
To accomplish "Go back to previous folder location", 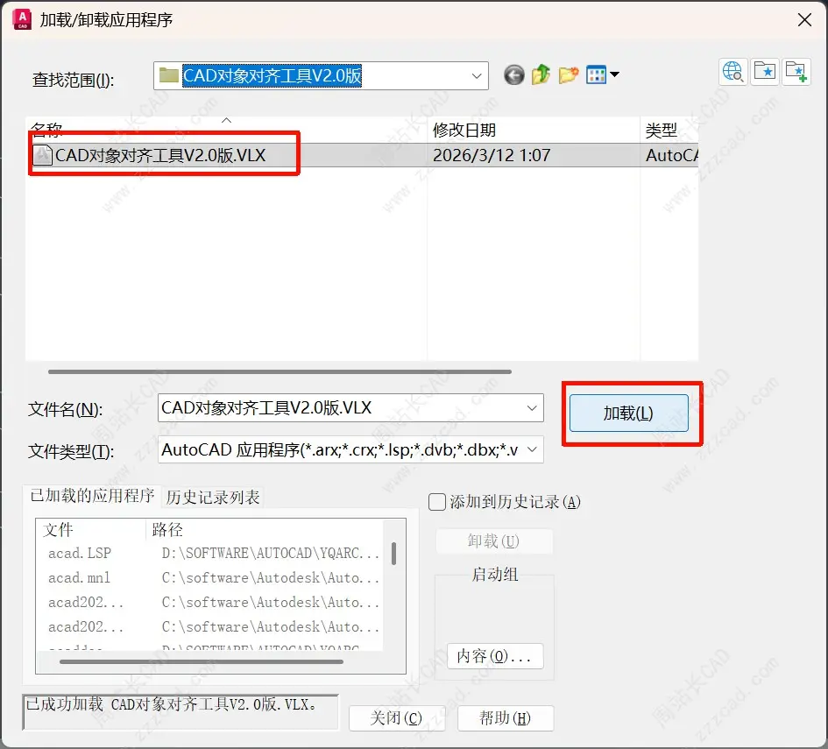I will click(513, 74).
